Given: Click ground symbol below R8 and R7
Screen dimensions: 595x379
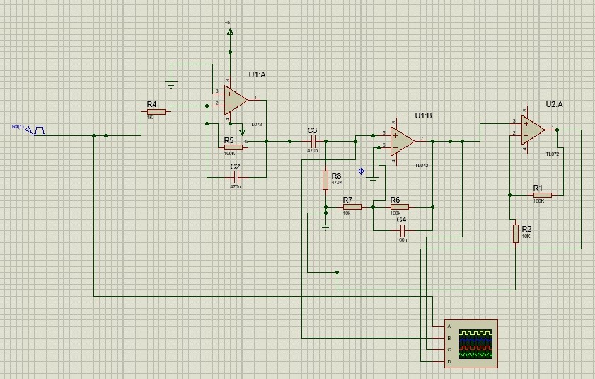Looking at the screenshot, I should (325, 227).
